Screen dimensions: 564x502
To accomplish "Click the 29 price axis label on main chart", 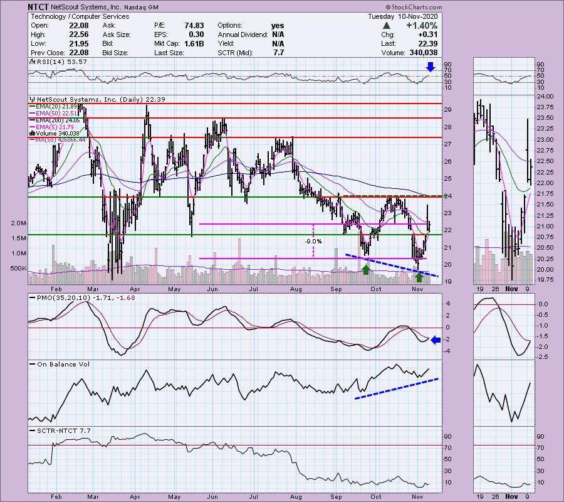I will pos(448,110).
